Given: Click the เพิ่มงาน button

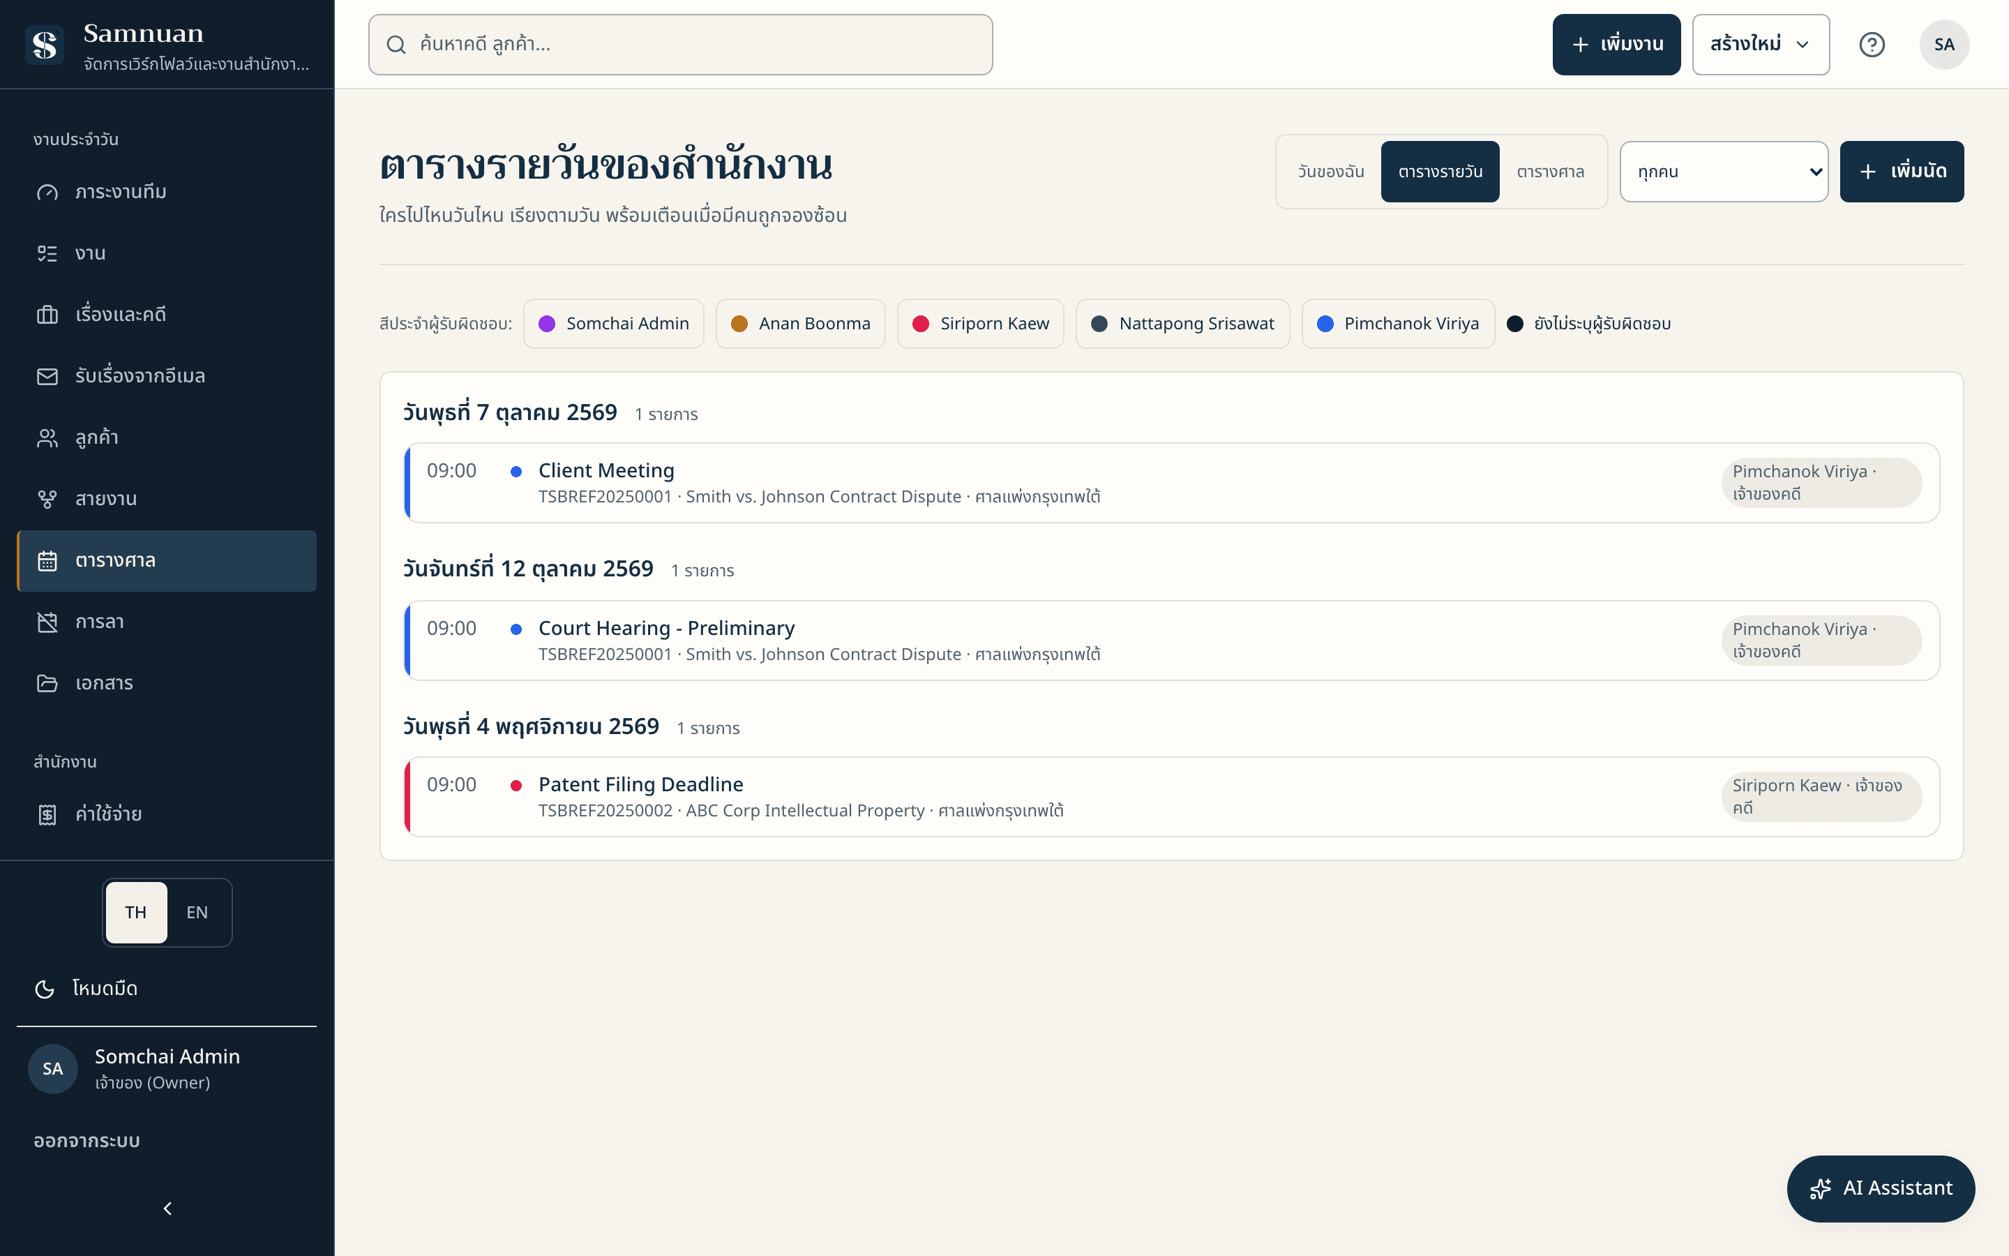Looking at the screenshot, I should (x=1616, y=45).
